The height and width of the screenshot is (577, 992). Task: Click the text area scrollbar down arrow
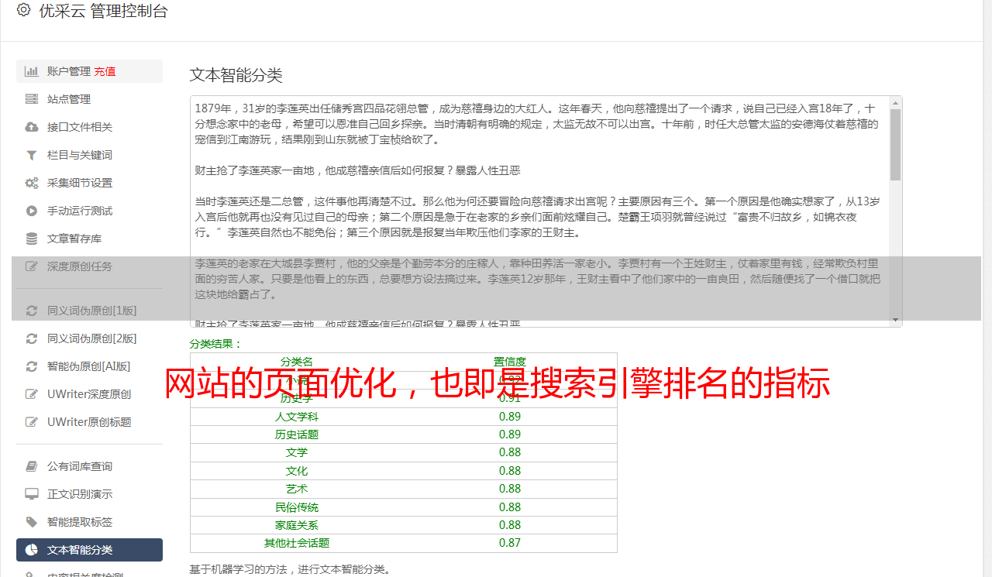pos(896,321)
